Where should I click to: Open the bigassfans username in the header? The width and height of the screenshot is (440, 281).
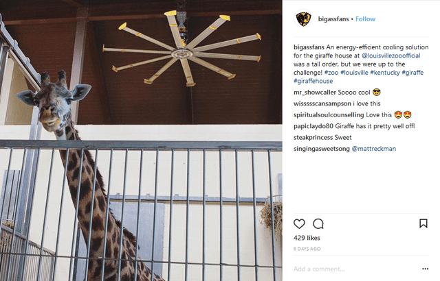coord(333,19)
